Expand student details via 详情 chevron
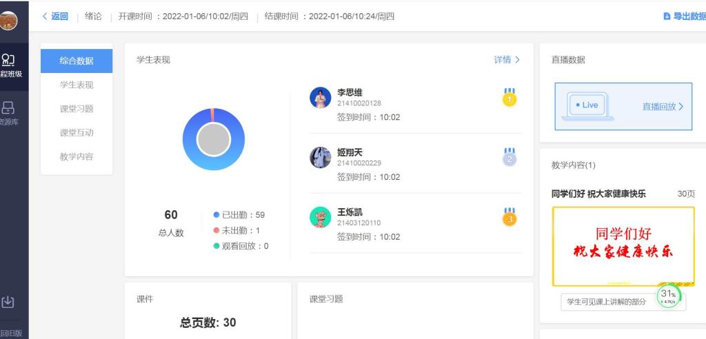The image size is (706, 339). [507, 60]
